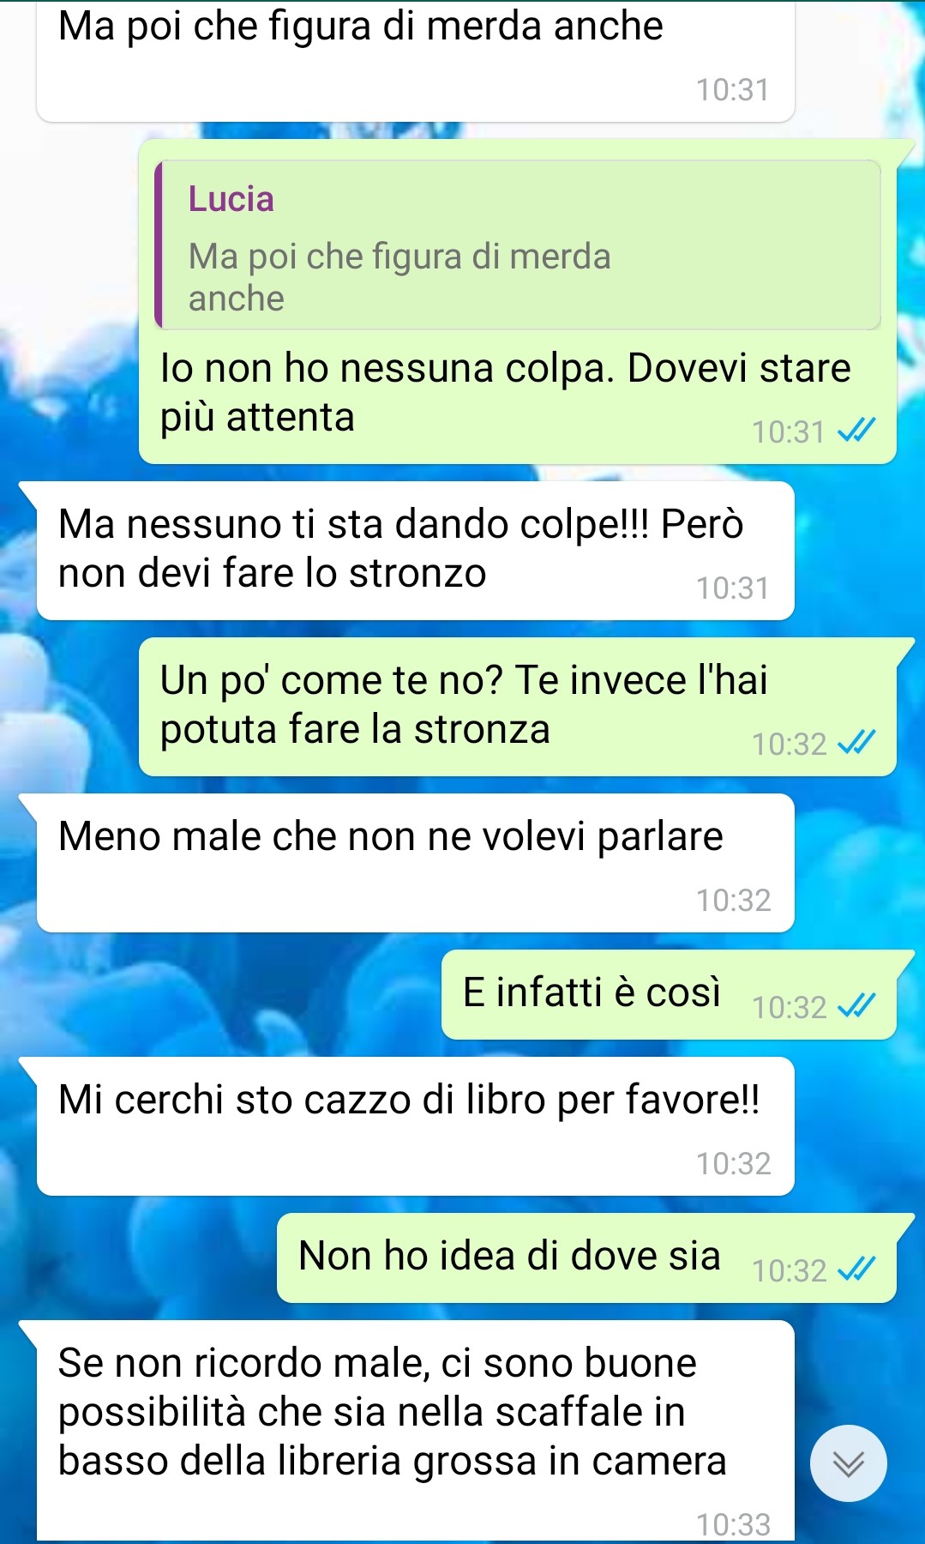
Task: Select message 'Mi cerchi sto cazzo di libro'
Action: [x=415, y=1126]
